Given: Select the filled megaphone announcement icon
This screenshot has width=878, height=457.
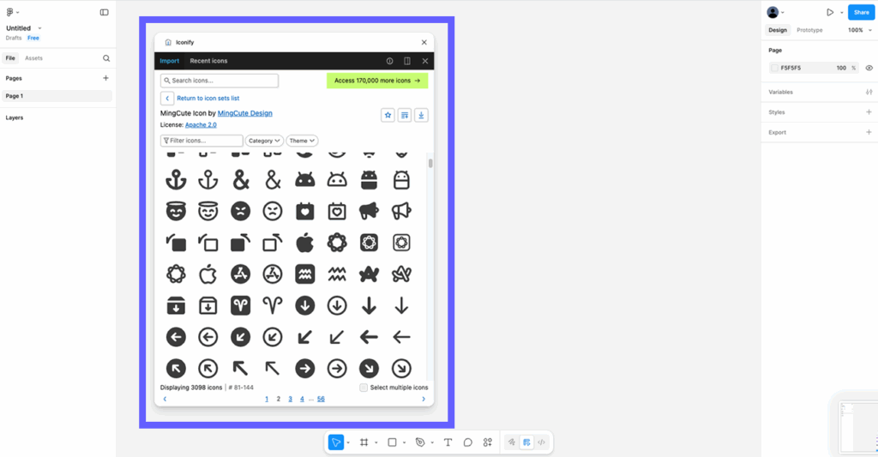Looking at the screenshot, I should (x=369, y=211).
